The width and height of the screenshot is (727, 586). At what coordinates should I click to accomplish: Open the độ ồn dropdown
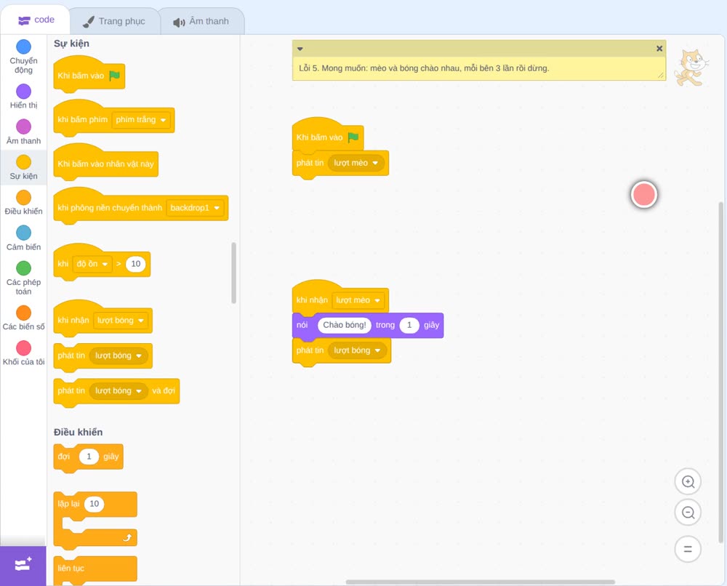92,264
